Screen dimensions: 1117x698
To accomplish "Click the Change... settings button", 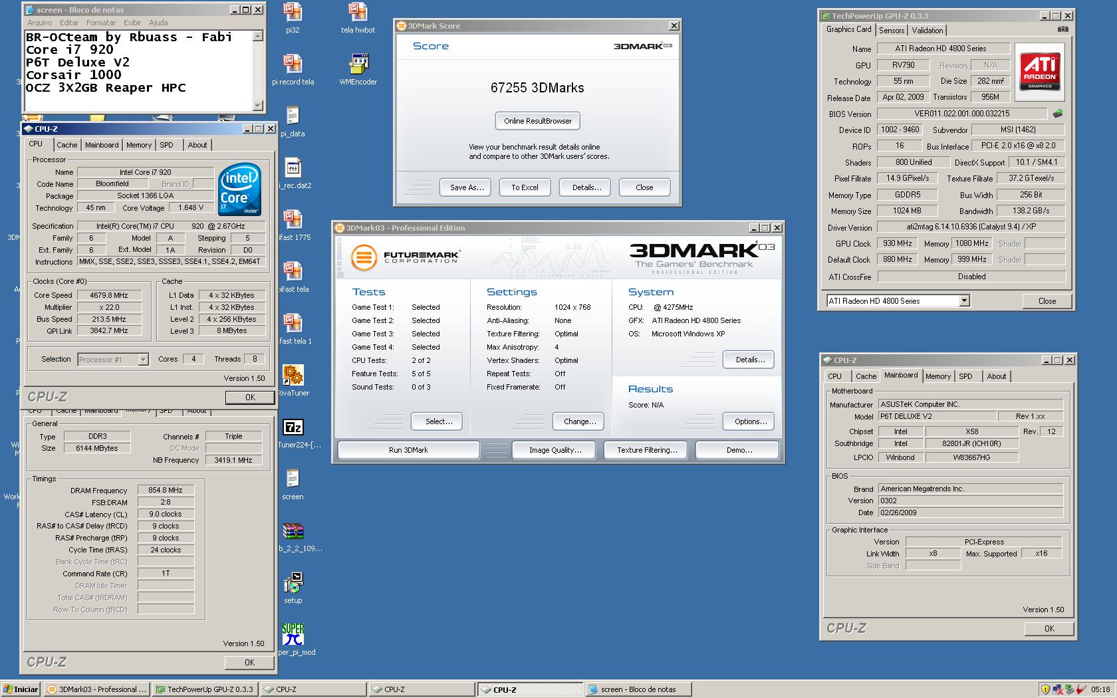I will tap(580, 421).
